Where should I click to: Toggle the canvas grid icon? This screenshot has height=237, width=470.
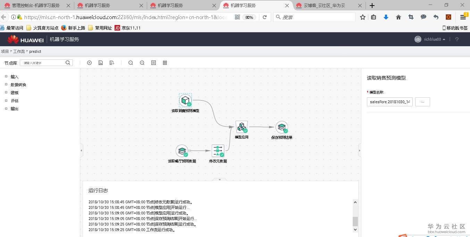click(x=165, y=63)
